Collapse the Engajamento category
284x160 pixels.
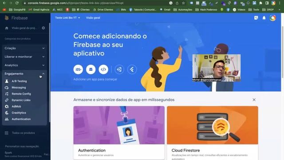pyautogui.click(x=24, y=74)
